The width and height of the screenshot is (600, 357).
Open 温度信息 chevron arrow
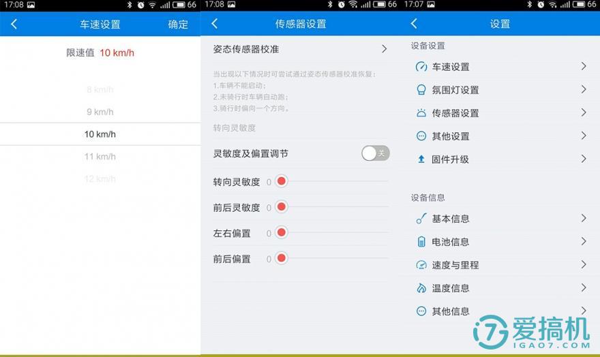click(x=584, y=288)
